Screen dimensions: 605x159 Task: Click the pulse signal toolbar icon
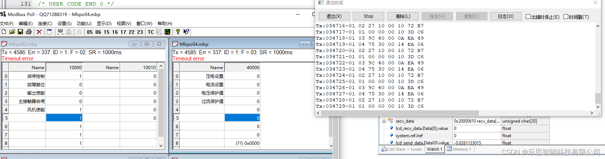click(79, 32)
